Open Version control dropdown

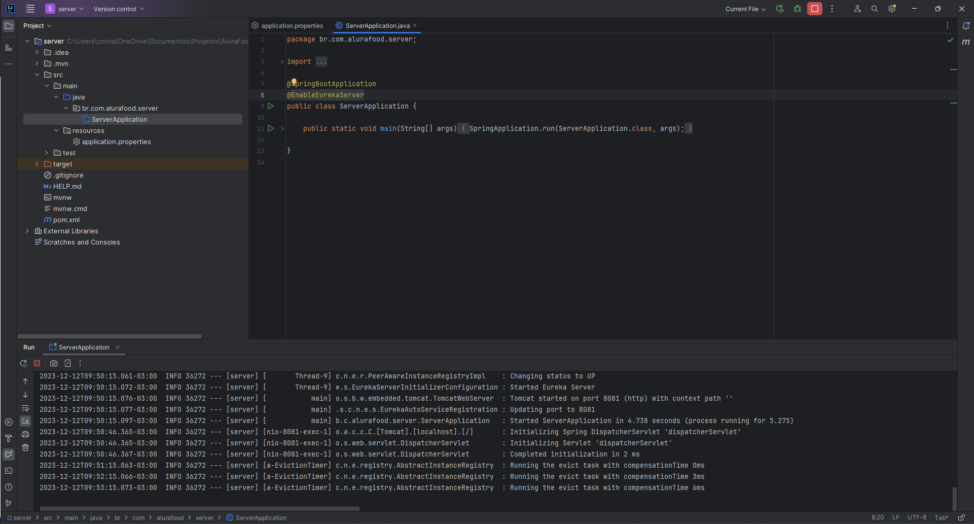click(x=119, y=9)
